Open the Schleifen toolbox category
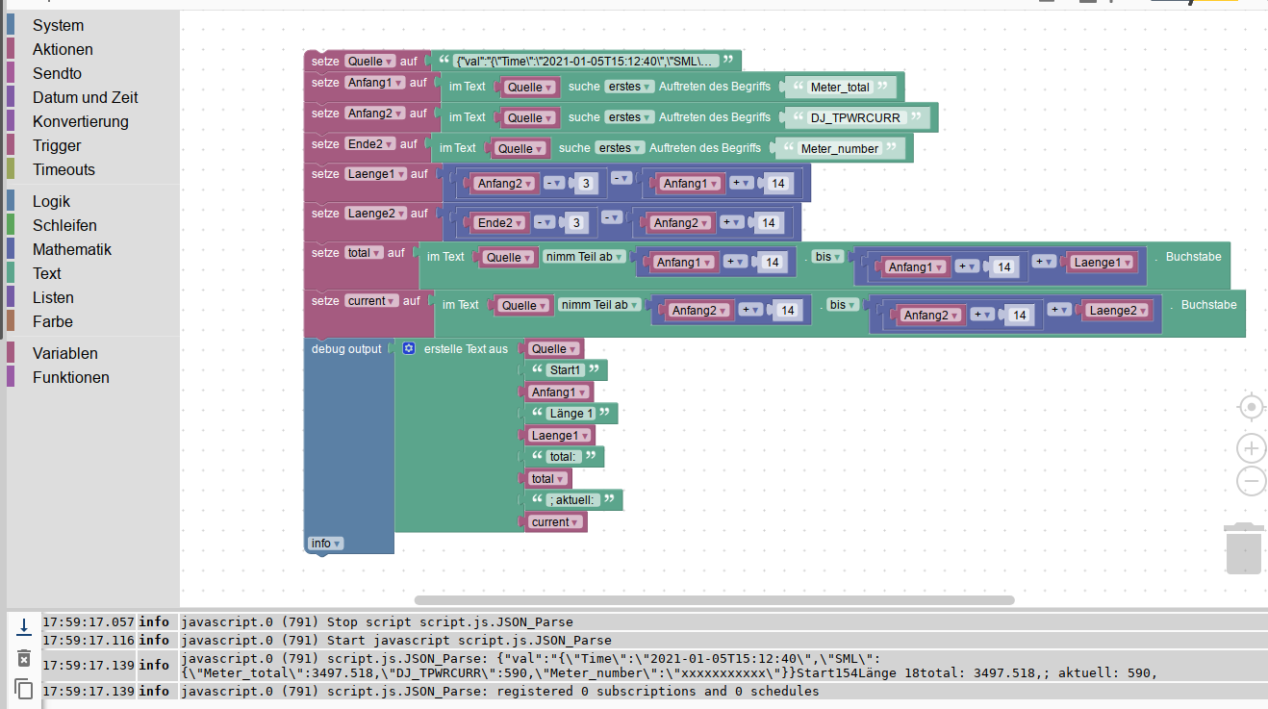This screenshot has width=1268, height=709. 64,225
